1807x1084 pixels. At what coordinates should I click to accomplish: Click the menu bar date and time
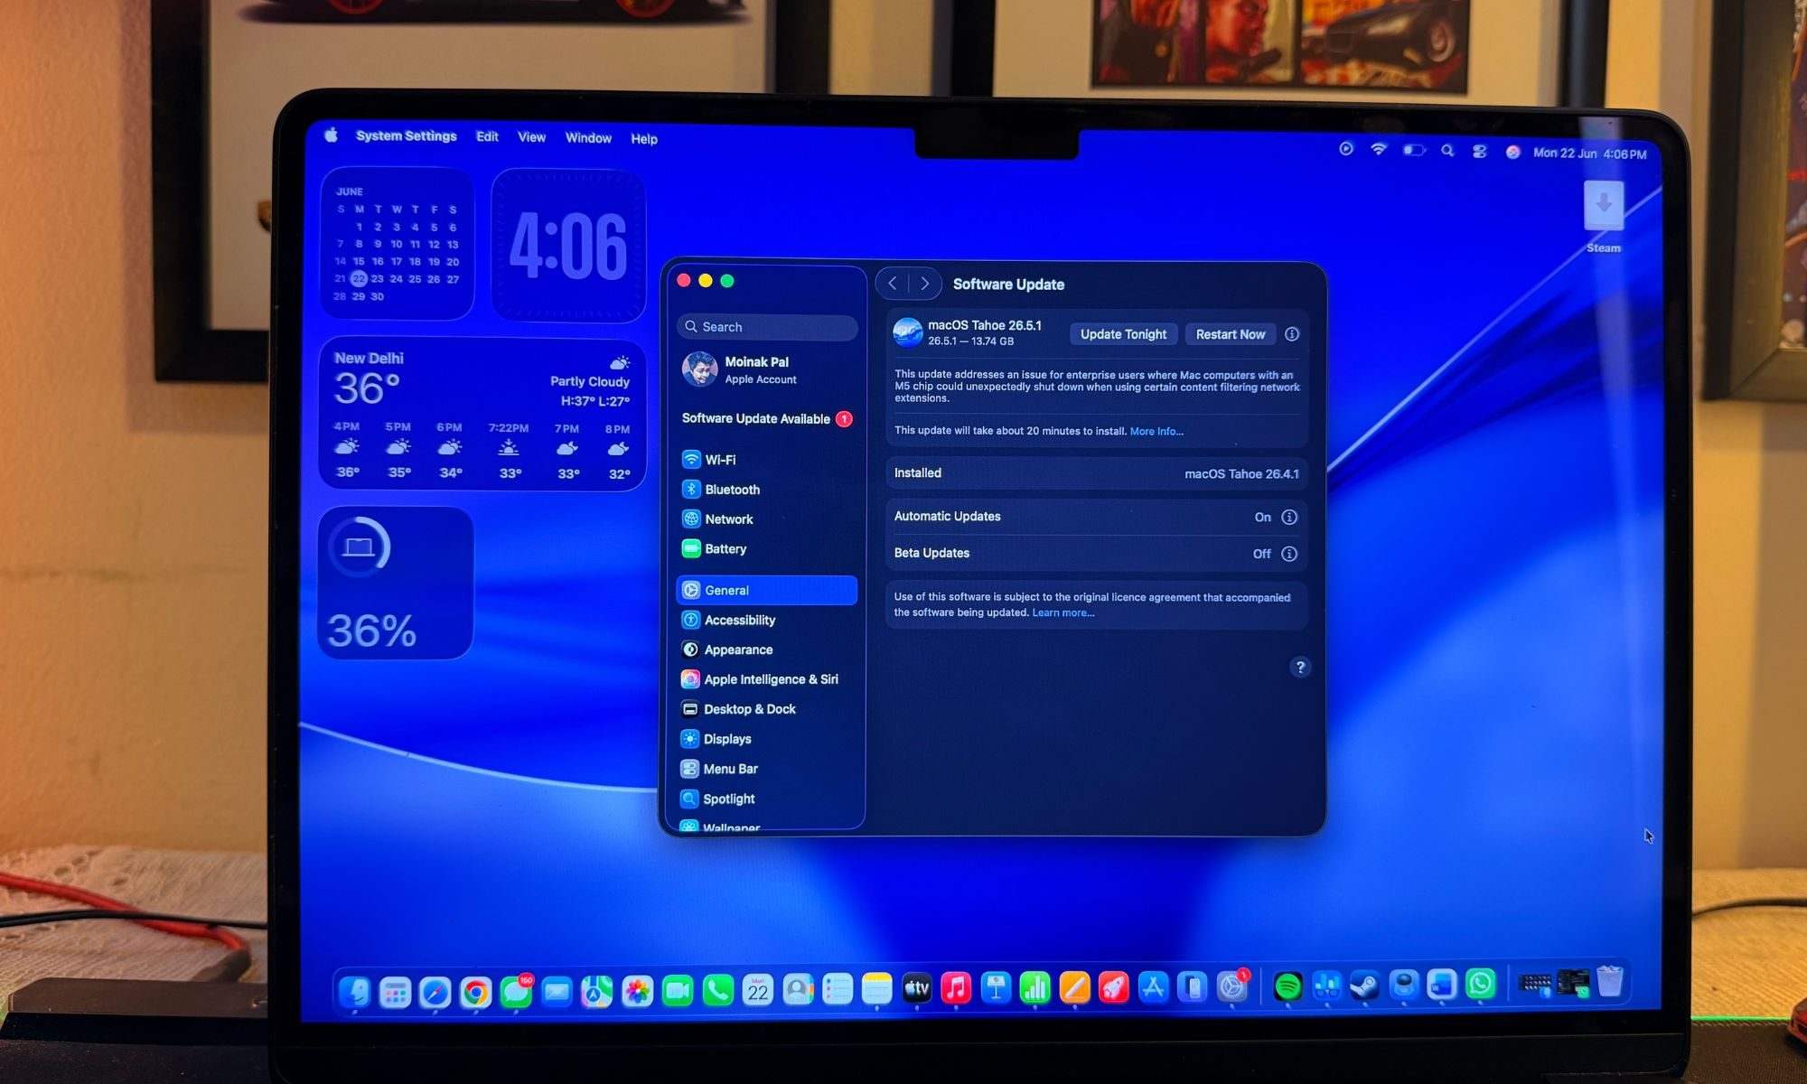1589,154
